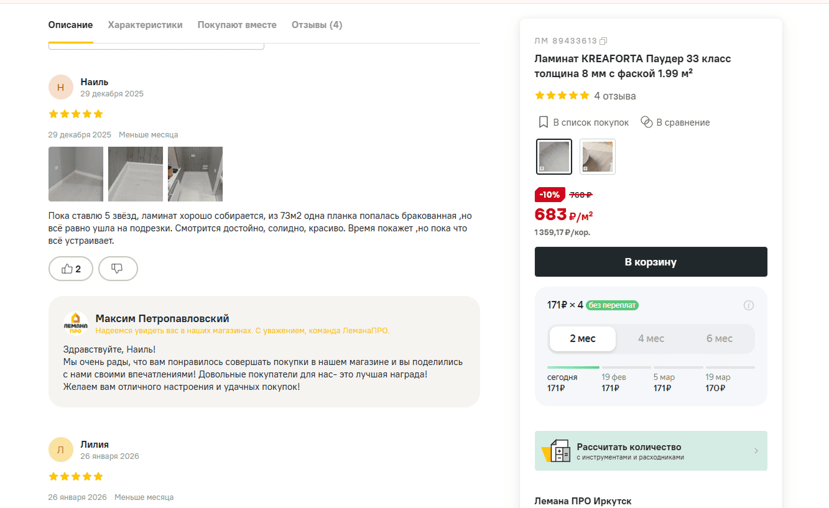This screenshot has width=829, height=508.
Task: Open the Характеристики tab
Action: point(145,25)
